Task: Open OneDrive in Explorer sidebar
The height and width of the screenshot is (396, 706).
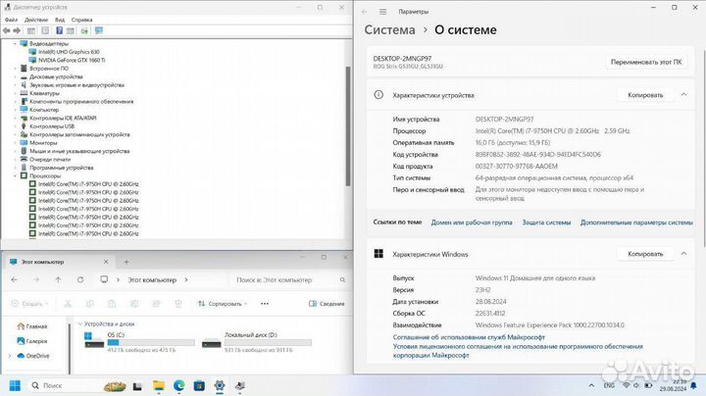Action: pos(33,356)
